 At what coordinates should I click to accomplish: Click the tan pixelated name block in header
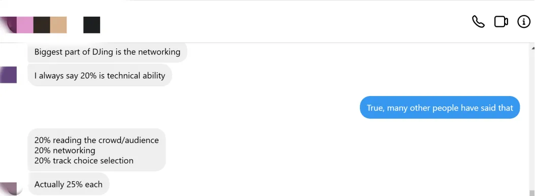[x=58, y=25]
